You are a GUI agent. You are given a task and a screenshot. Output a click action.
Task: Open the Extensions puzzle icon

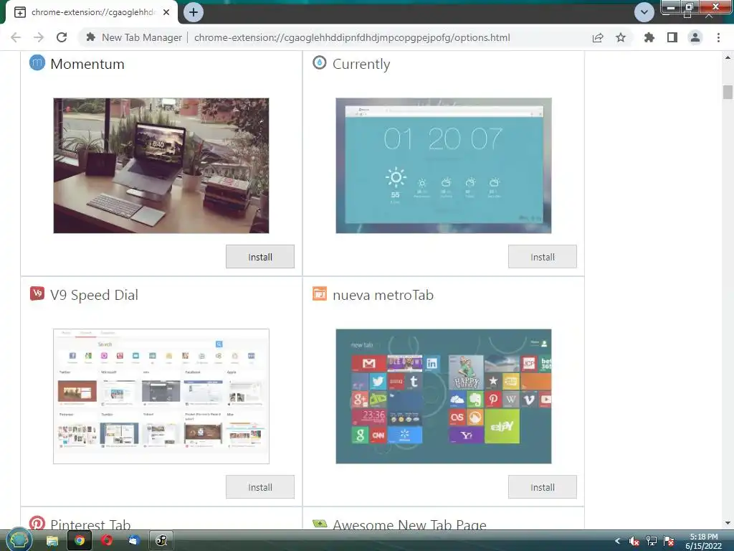pyautogui.click(x=649, y=37)
